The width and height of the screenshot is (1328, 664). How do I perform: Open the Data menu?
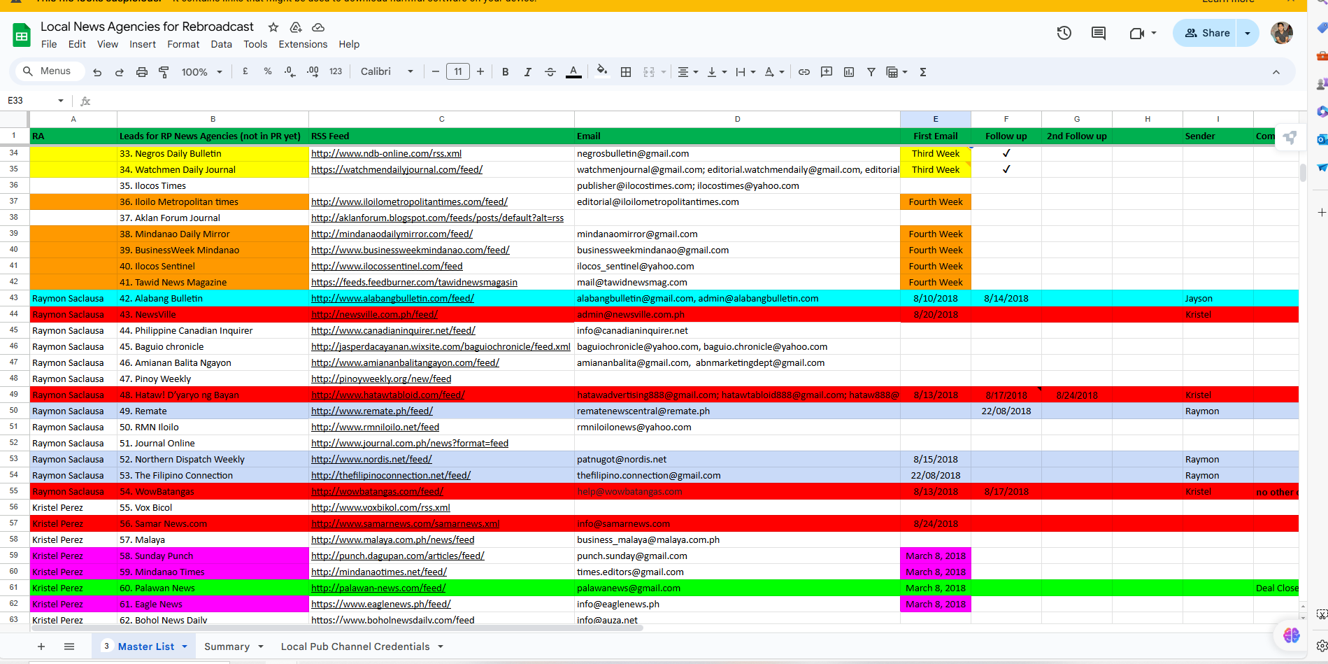[x=221, y=44]
